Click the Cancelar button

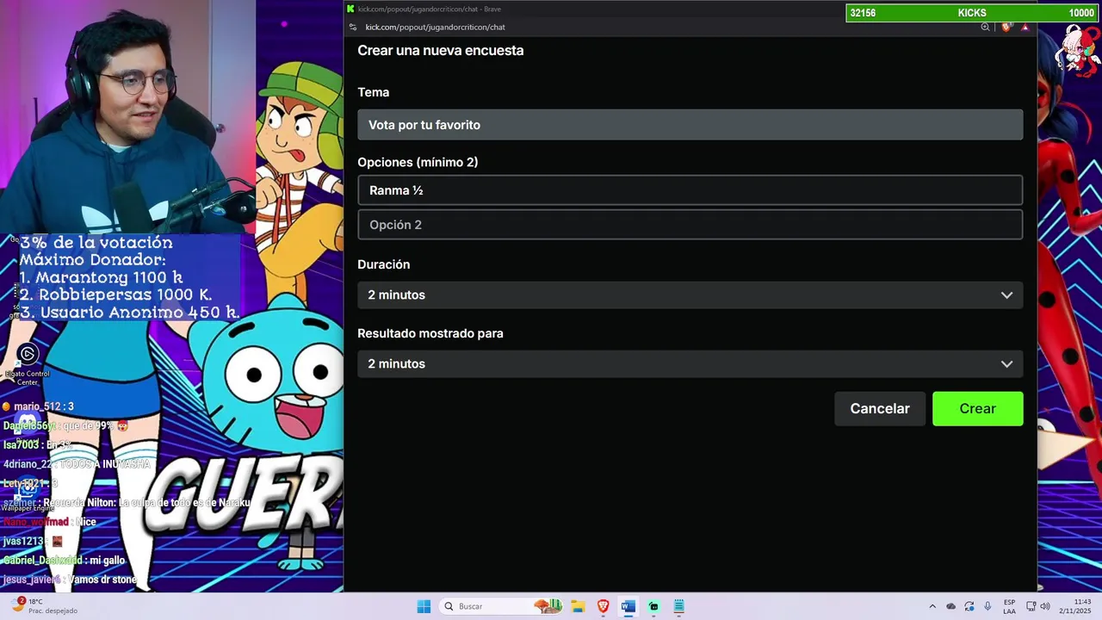[880, 409]
